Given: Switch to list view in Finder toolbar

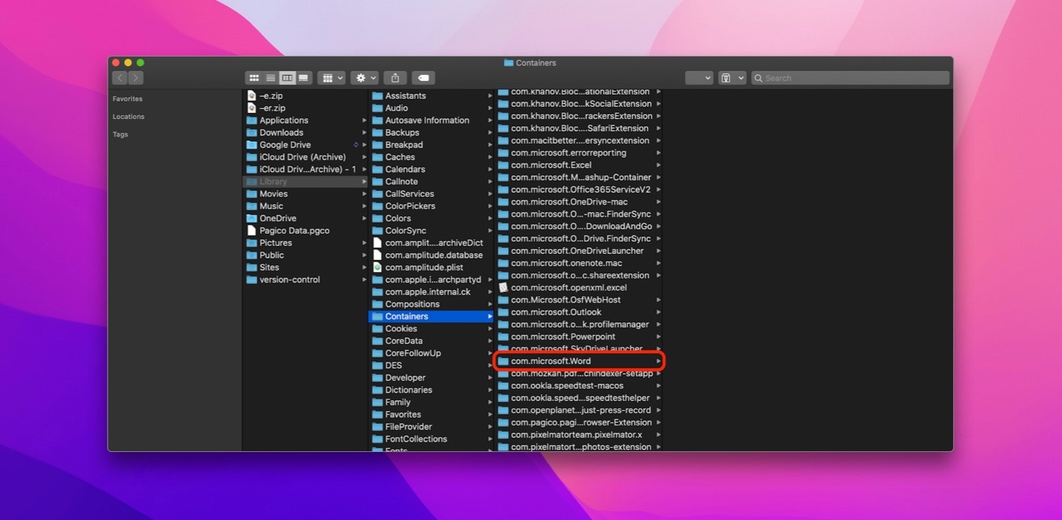Looking at the screenshot, I should coord(270,78).
